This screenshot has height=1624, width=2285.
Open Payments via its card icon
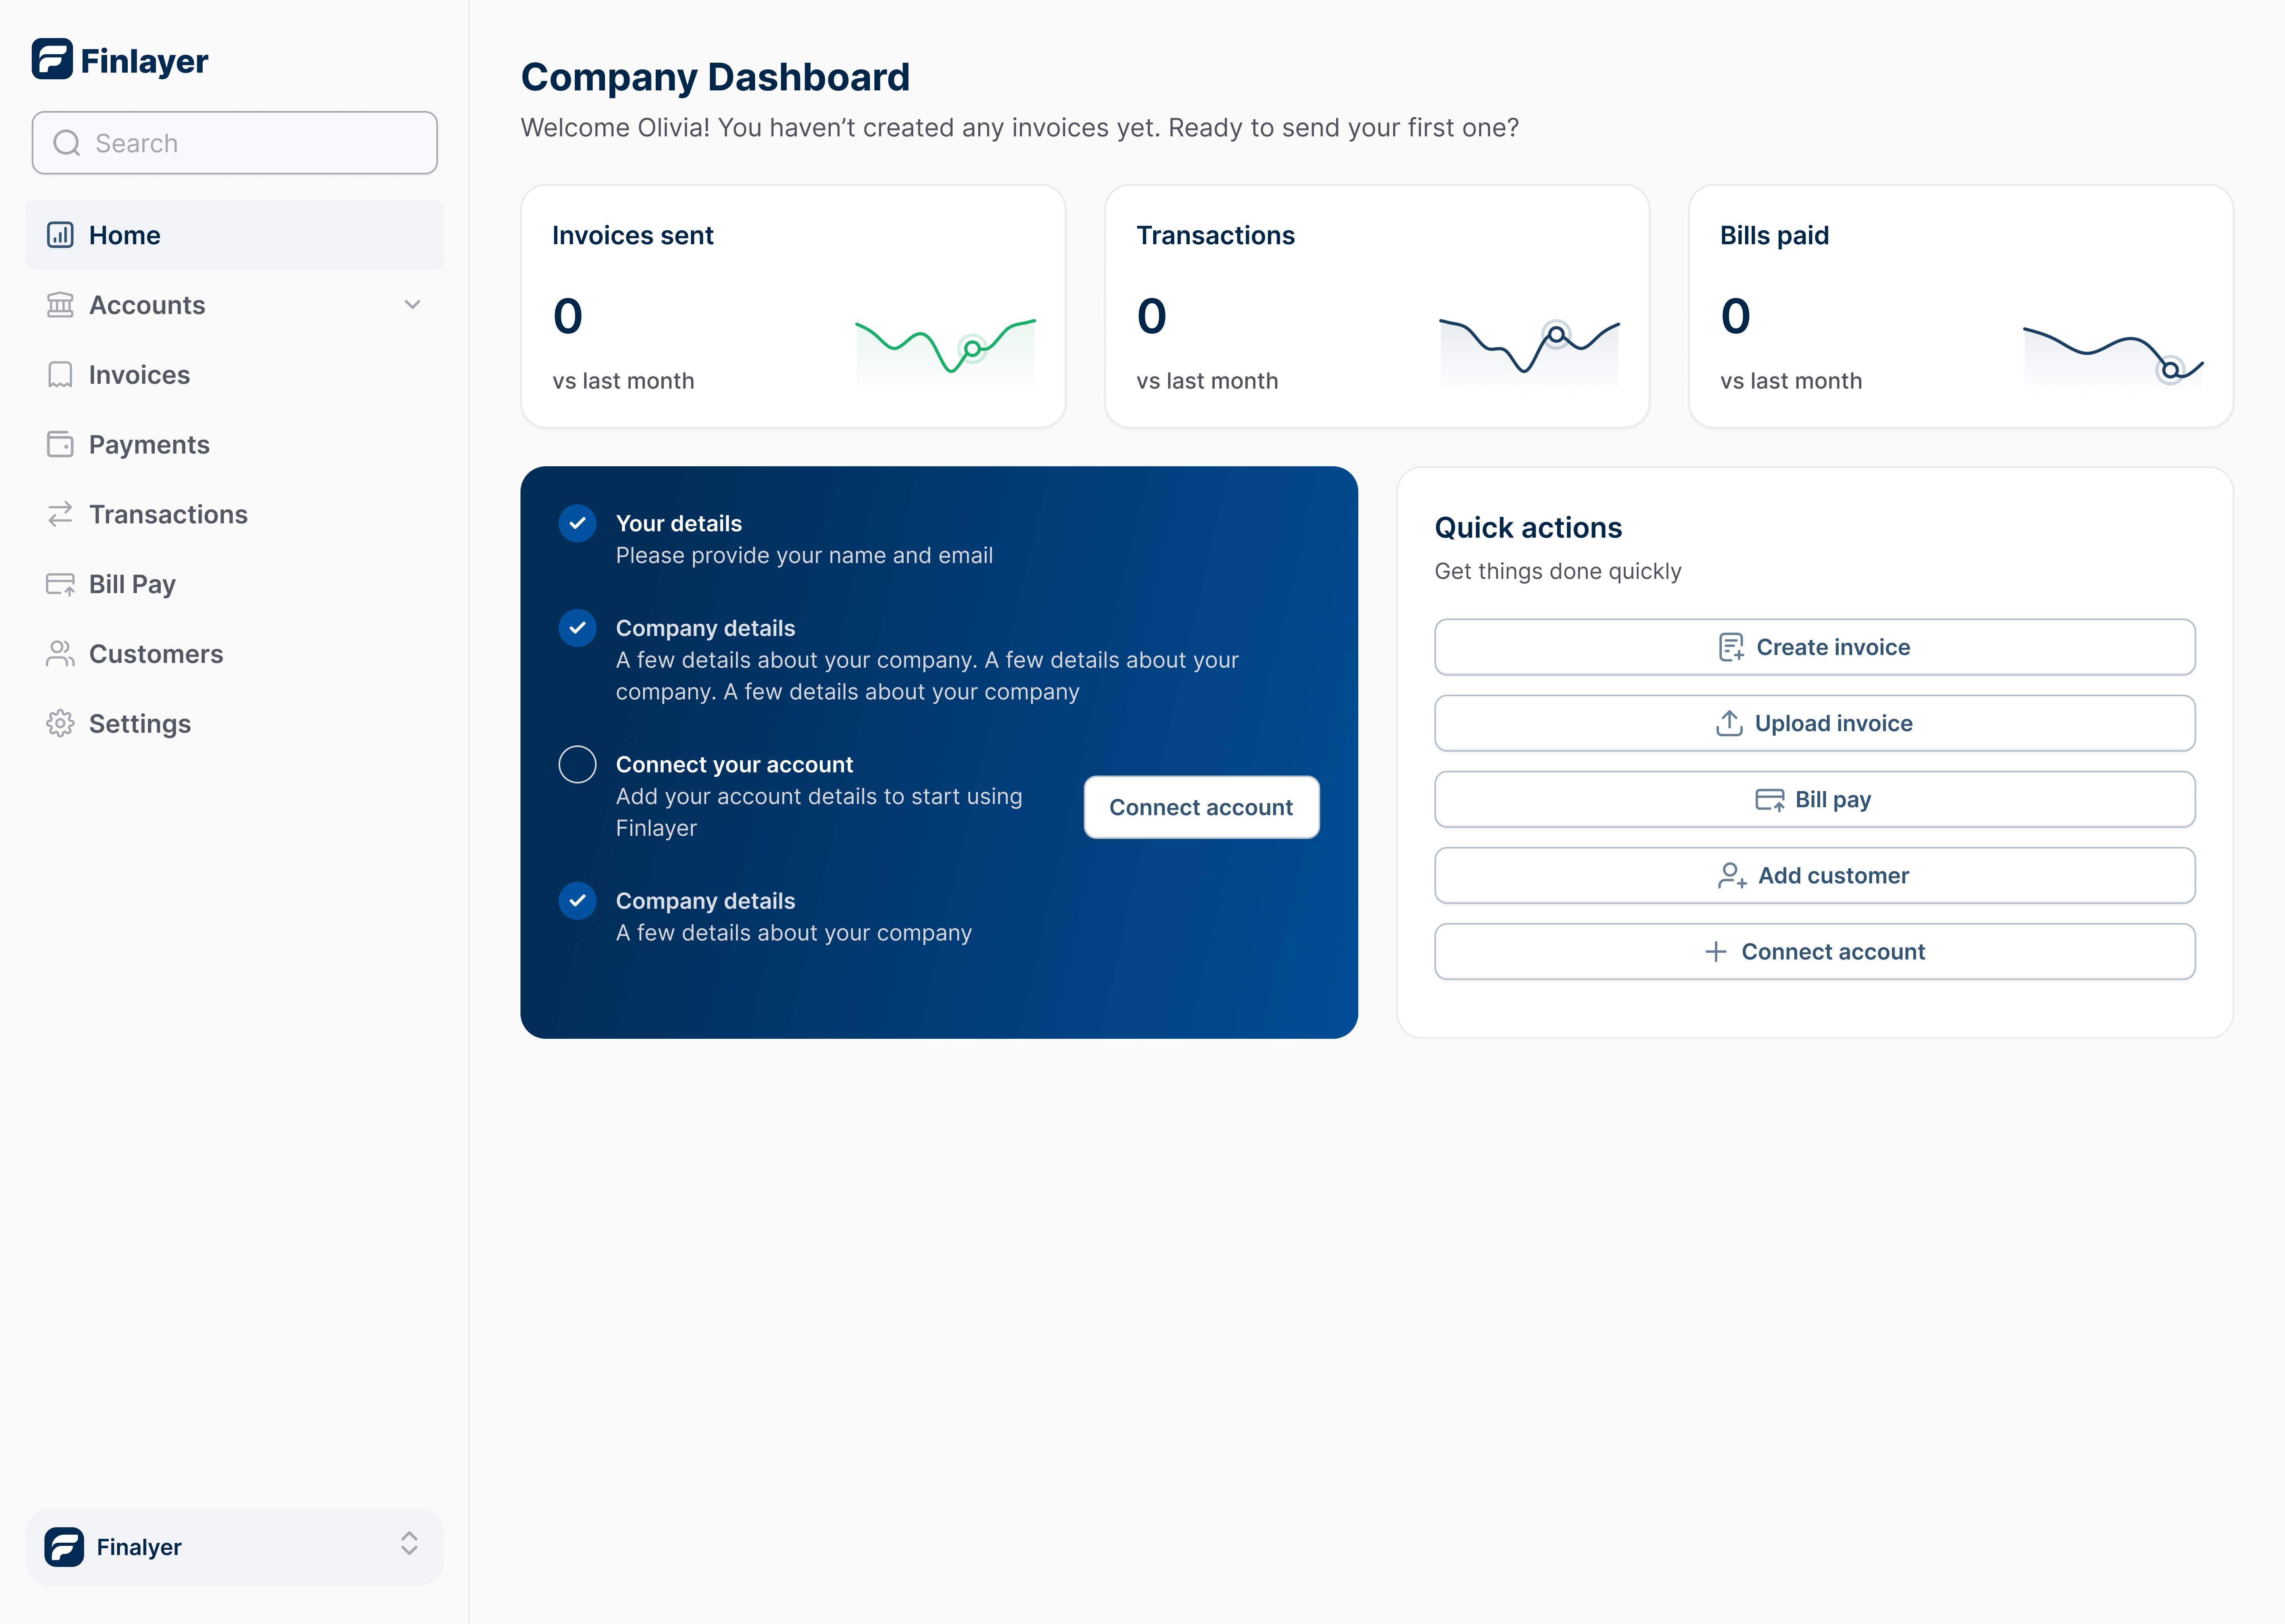60,444
